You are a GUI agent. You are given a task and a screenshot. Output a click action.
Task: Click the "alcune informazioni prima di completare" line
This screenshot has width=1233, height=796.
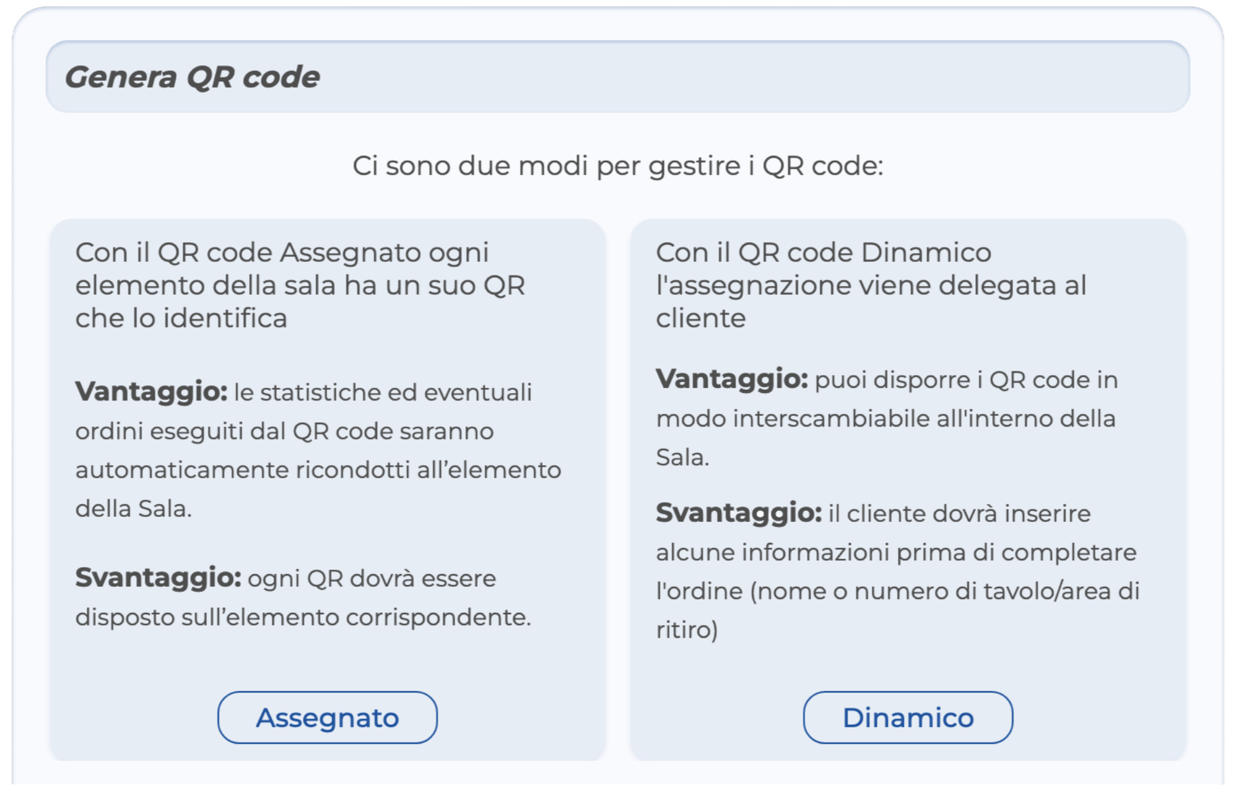point(896,552)
